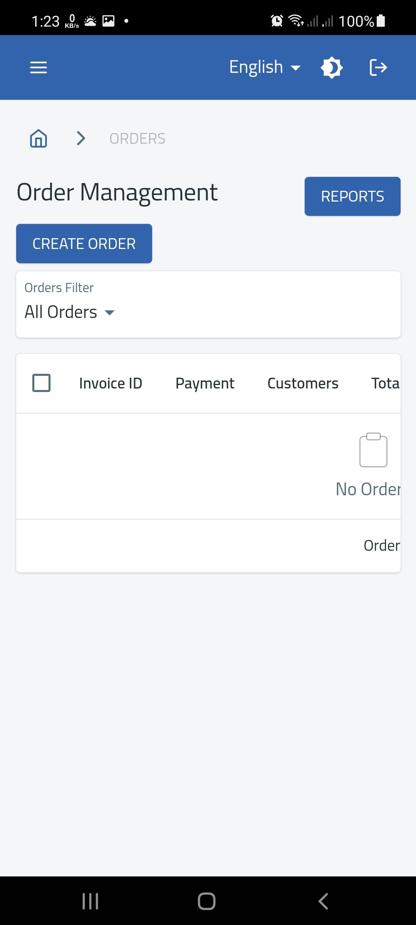Click the Customers column header

303,383
